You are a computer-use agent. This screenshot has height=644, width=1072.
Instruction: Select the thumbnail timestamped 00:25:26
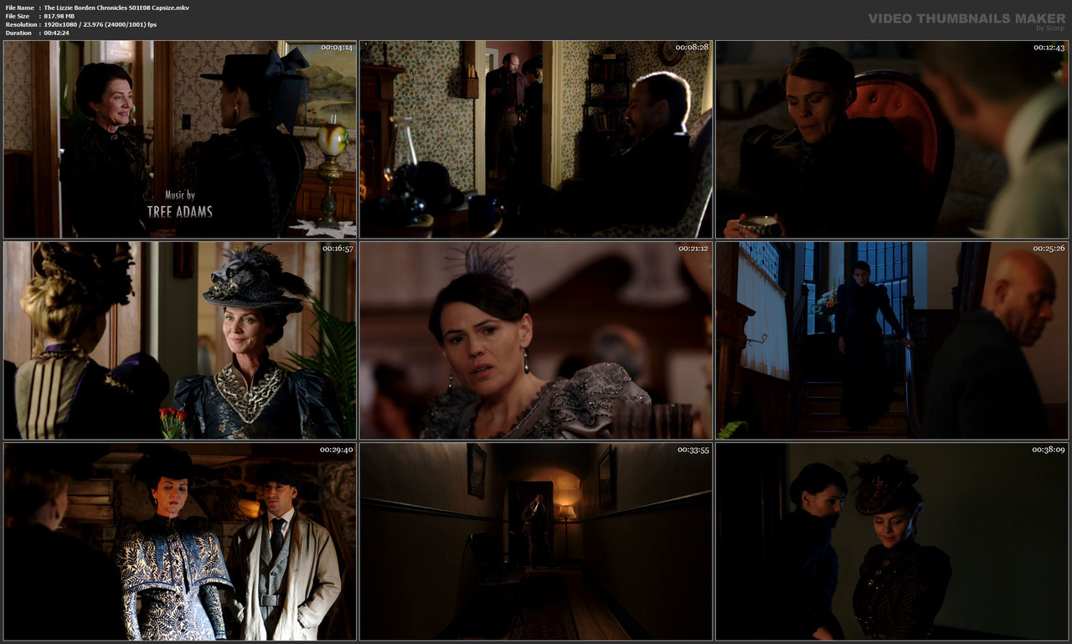[892, 340]
